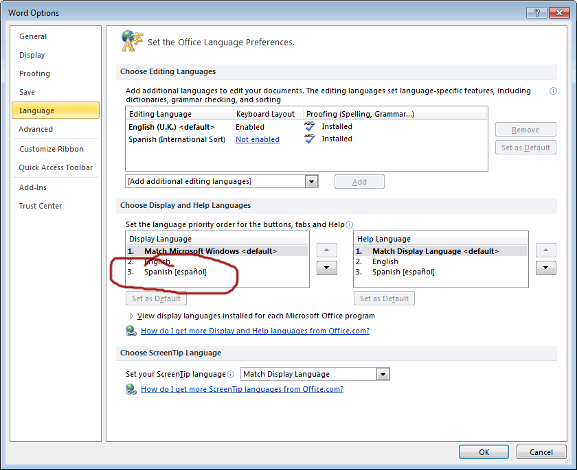Click the Help question mark in the title bar
This screenshot has width=577, height=470.
(x=536, y=12)
